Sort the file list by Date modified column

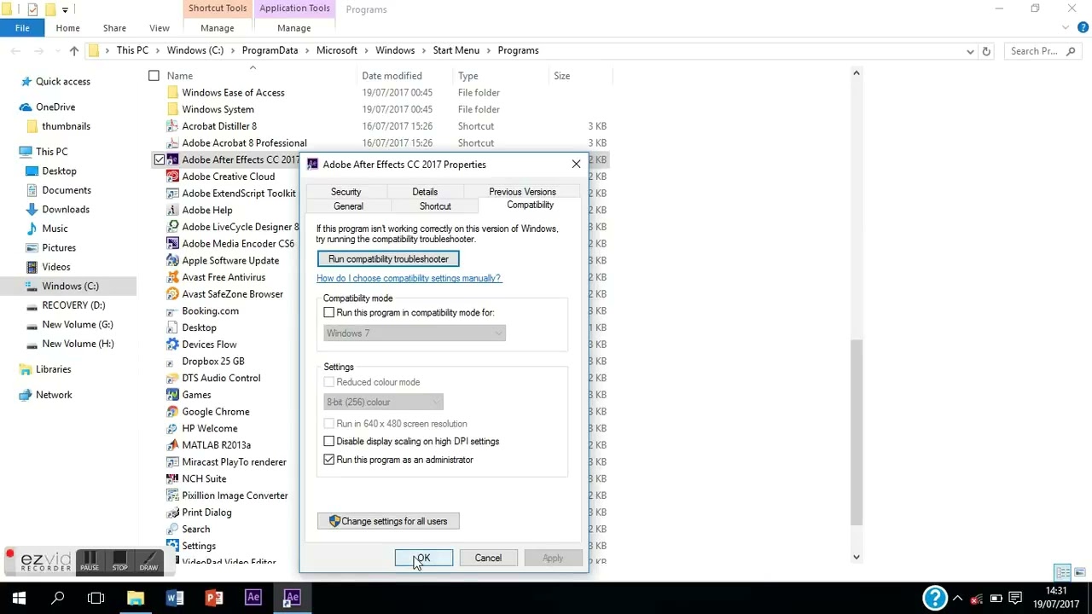(392, 76)
